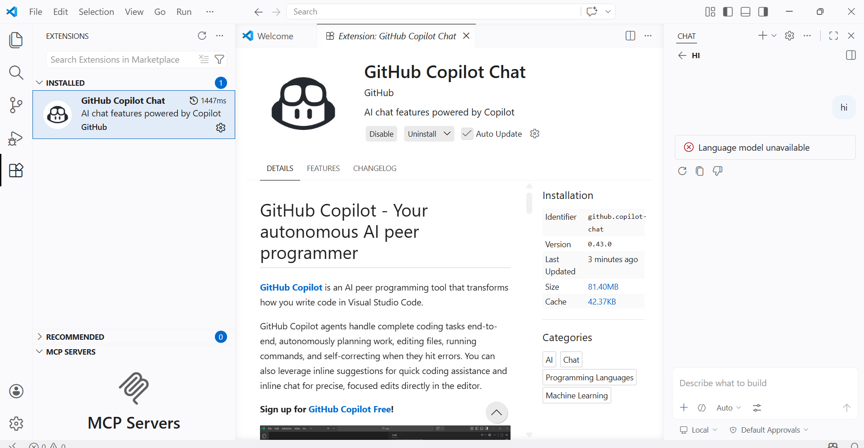This screenshot has width=864, height=448.
Task: Toggle the bottom panel
Action: click(746, 12)
